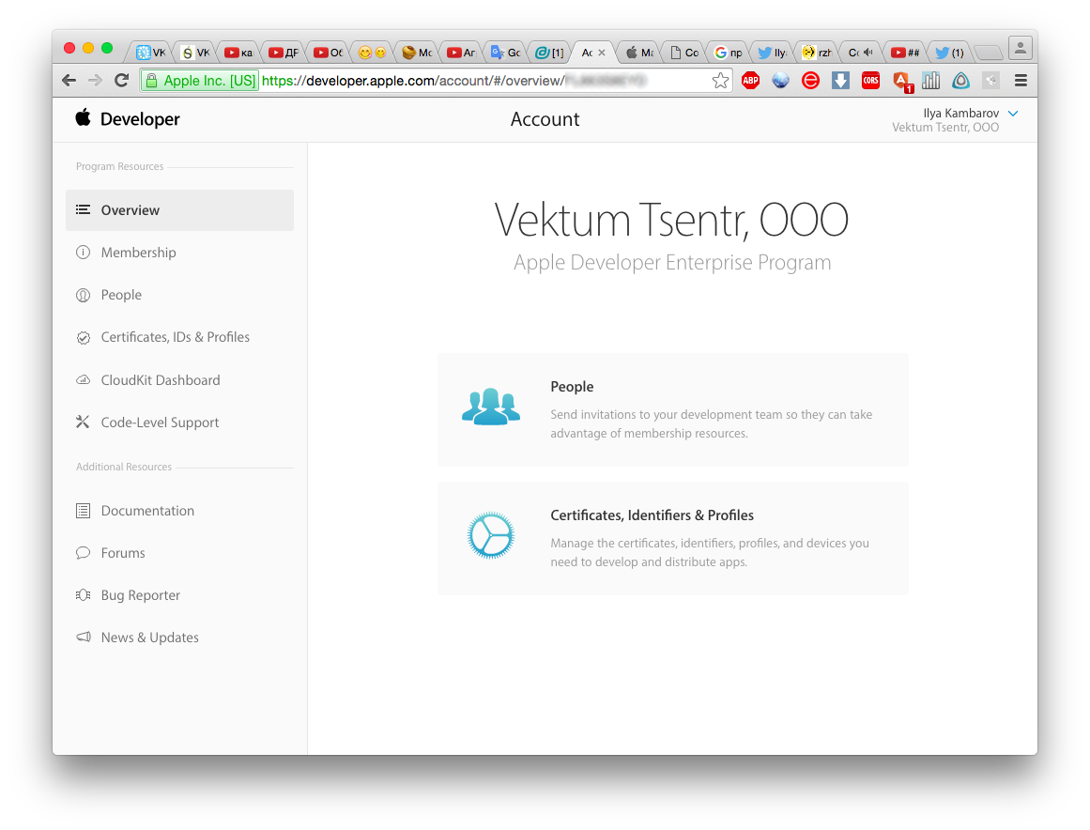The width and height of the screenshot is (1090, 830).
Task: Switch to the Twitter (1) tab
Action: tap(949, 53)
